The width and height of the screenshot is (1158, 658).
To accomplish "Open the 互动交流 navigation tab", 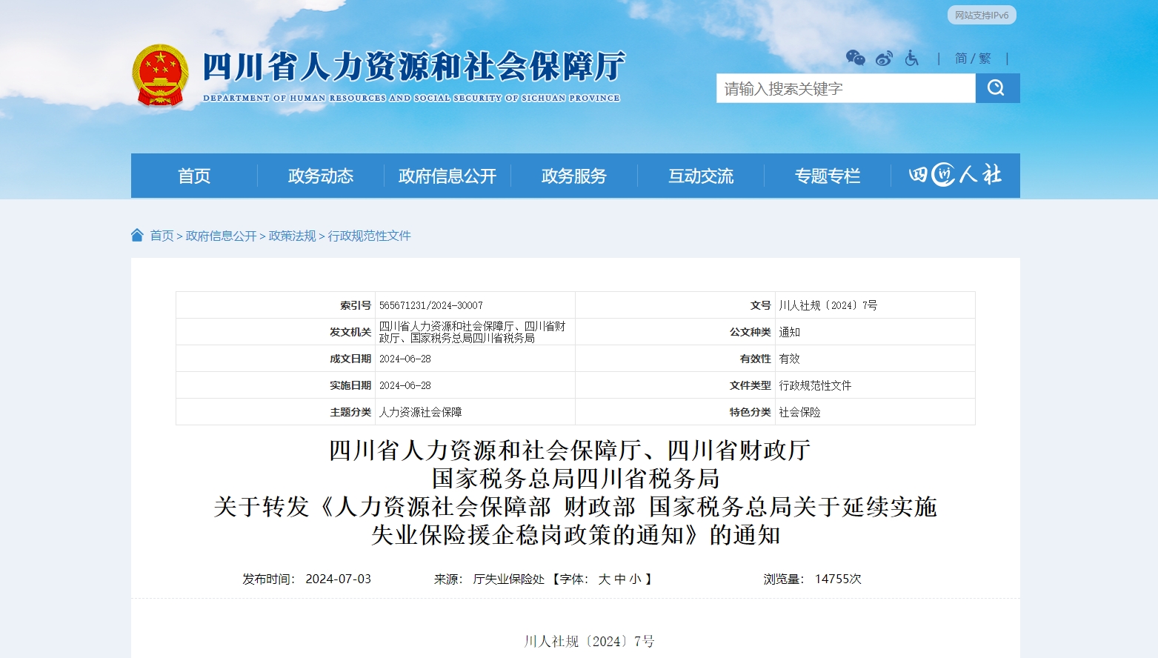I will (701, 176).
